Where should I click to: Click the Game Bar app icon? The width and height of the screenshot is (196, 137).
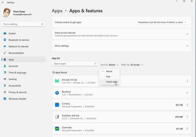click(57, 129)
